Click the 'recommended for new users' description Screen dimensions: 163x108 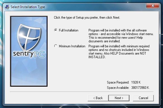121,36
